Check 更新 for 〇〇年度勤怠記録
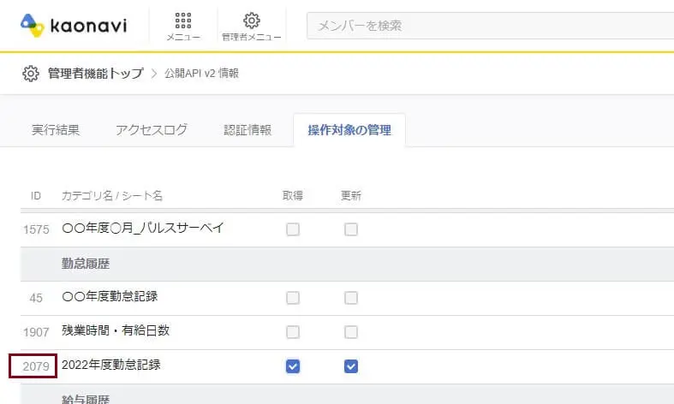The width and height of the screenshot is (674, 404). click(x=351, y=298)
